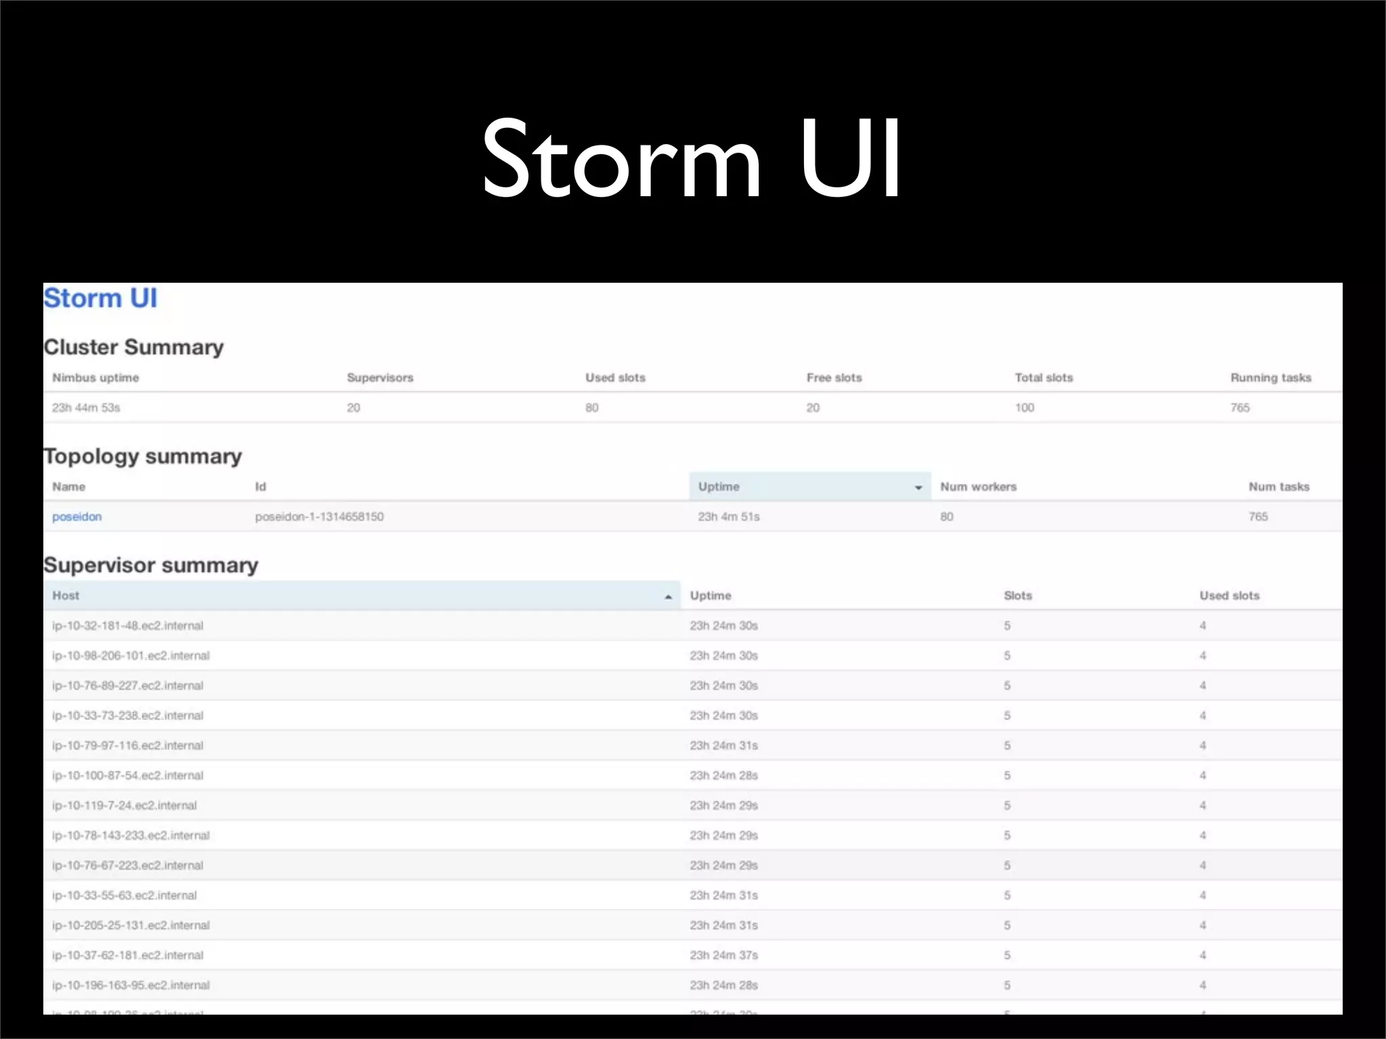Image resolution: width=1386 pixels, height=1039 pixels.
Task: Sort topology table by Uptime column
Action: click(810, 486)
